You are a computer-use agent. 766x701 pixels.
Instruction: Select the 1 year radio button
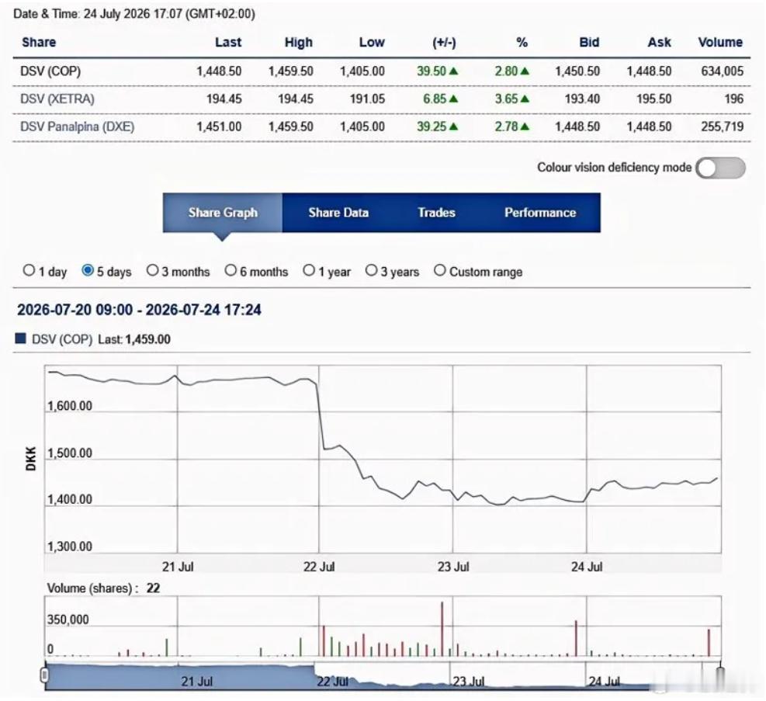(309, 270)
